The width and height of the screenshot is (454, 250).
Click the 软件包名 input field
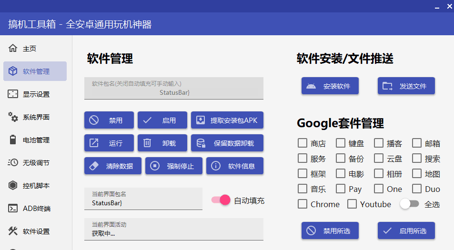(174, 89)
